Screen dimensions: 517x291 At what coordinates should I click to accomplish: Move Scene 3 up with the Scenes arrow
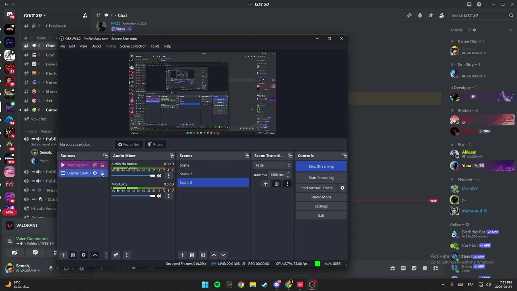214,255
